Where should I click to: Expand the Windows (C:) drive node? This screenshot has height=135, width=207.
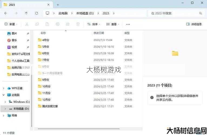point(5,102)
